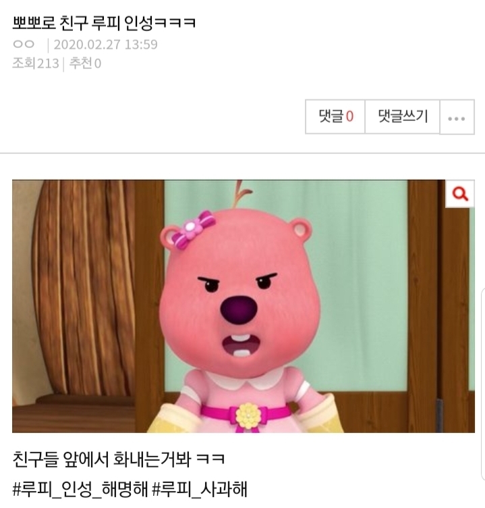The image size is (485, 508).
Task: Click Loopy's pink ribbon bow in image
Action: (194, 229)
